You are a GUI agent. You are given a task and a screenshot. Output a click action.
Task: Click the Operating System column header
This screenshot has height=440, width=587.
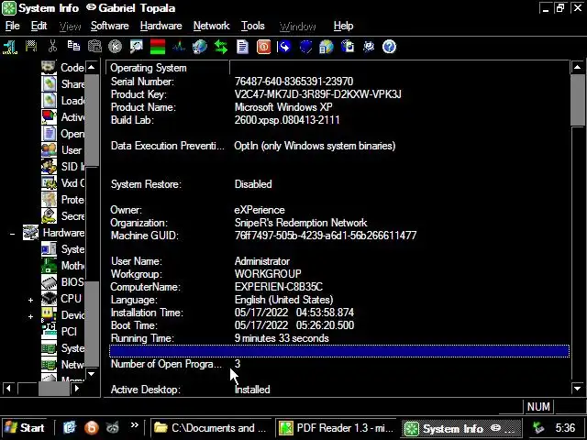pos(168,68)
